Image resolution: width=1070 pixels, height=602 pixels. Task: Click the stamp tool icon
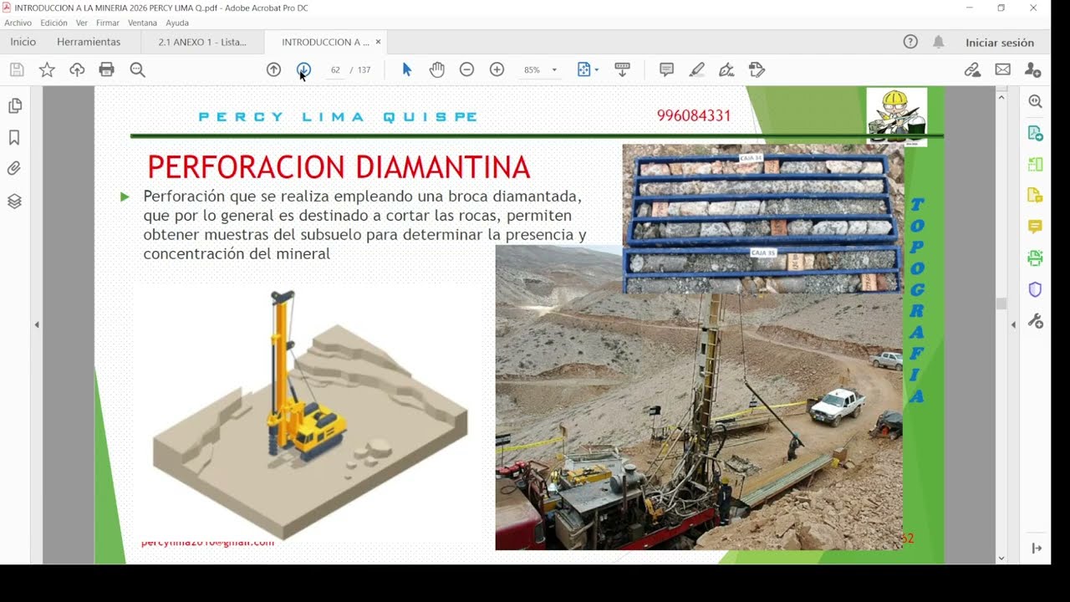(x=757, y=70)
